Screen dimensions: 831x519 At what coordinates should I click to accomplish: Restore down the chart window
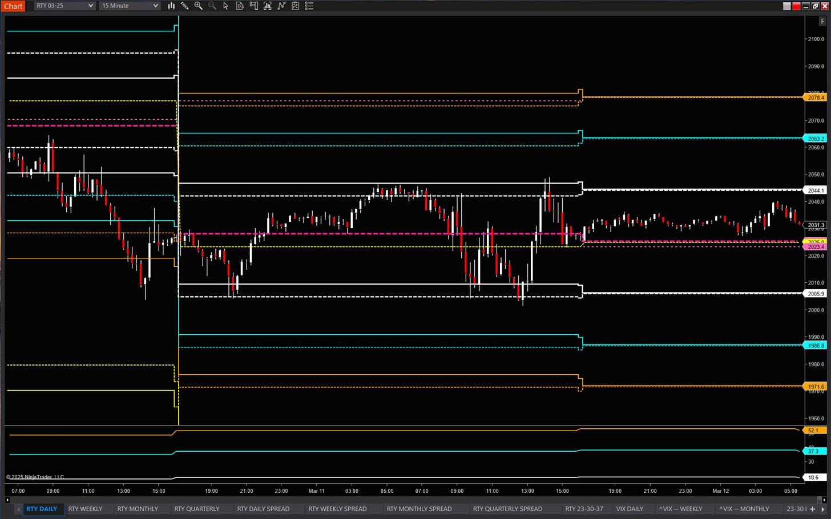[815, 6]
